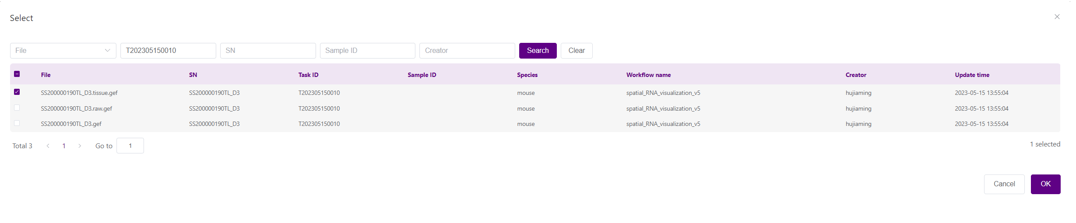
Task: Click the Workflow name column header
Action: point(648,75)
